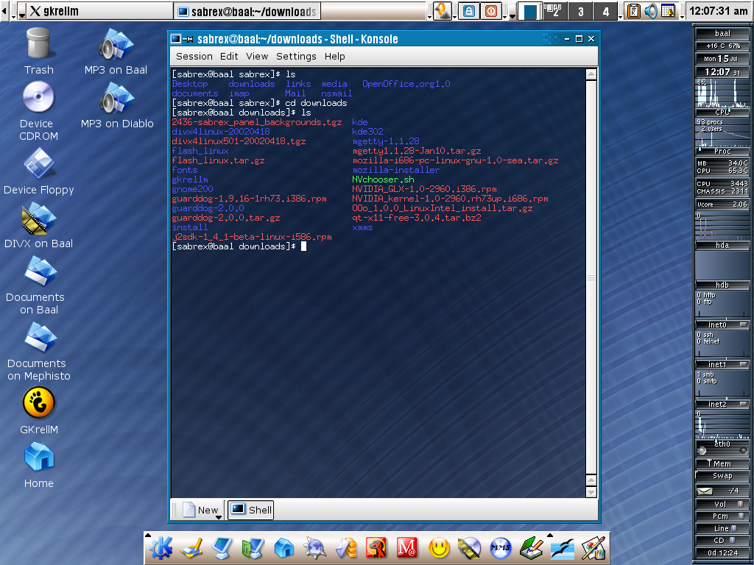Select the Shell session tab

[250, 510]
